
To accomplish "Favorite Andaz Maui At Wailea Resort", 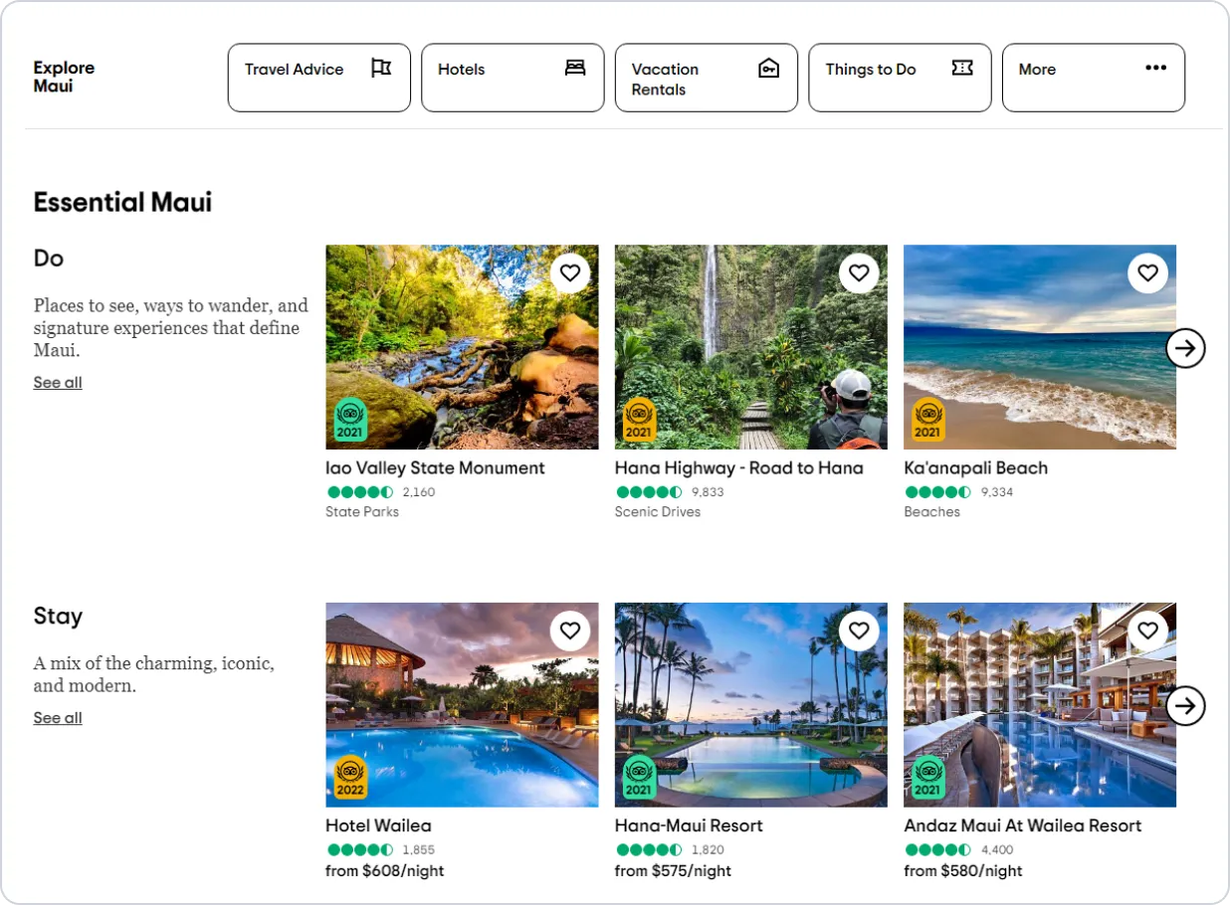I will point(1147,631).
